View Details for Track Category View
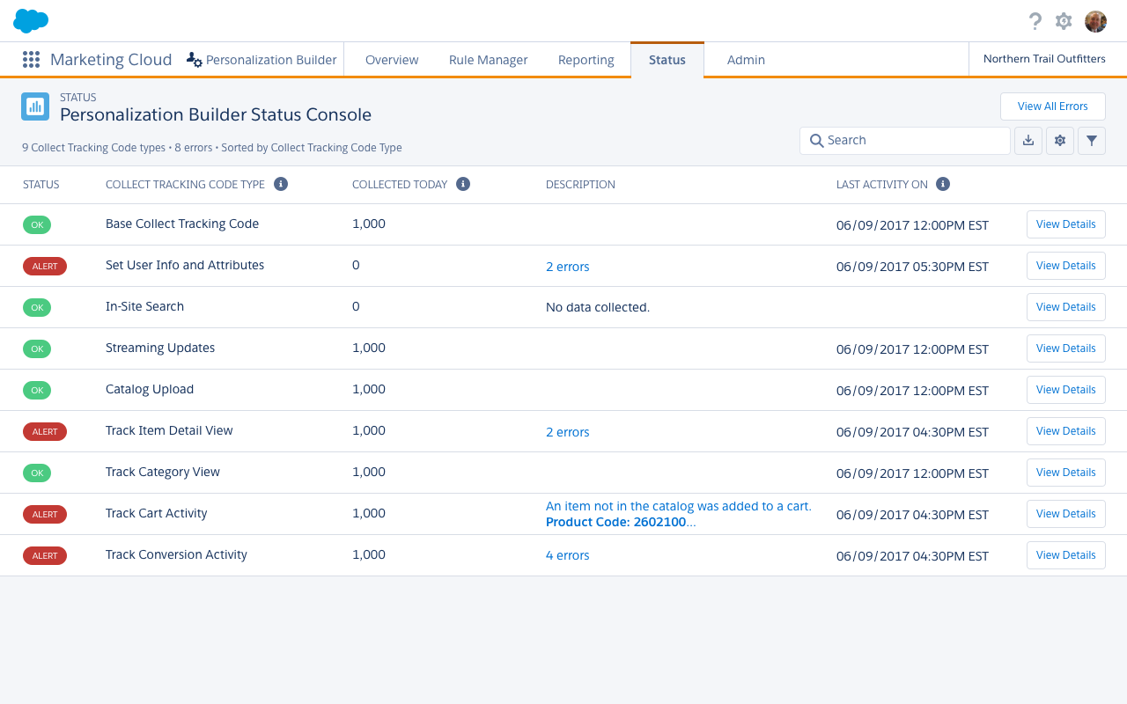This screenshot has width=1127, height=704. tap(1066, 473)
